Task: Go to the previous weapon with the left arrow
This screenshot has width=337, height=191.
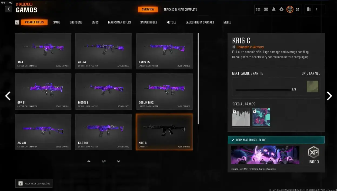Action: tap(8, 96)
